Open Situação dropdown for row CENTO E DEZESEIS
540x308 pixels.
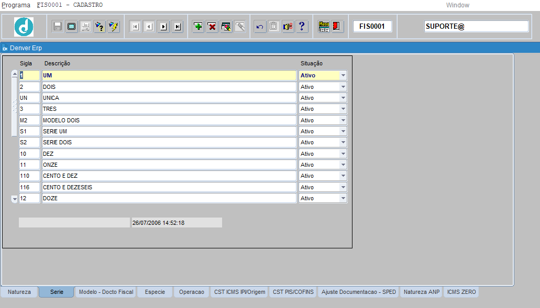tap(343, 187)
